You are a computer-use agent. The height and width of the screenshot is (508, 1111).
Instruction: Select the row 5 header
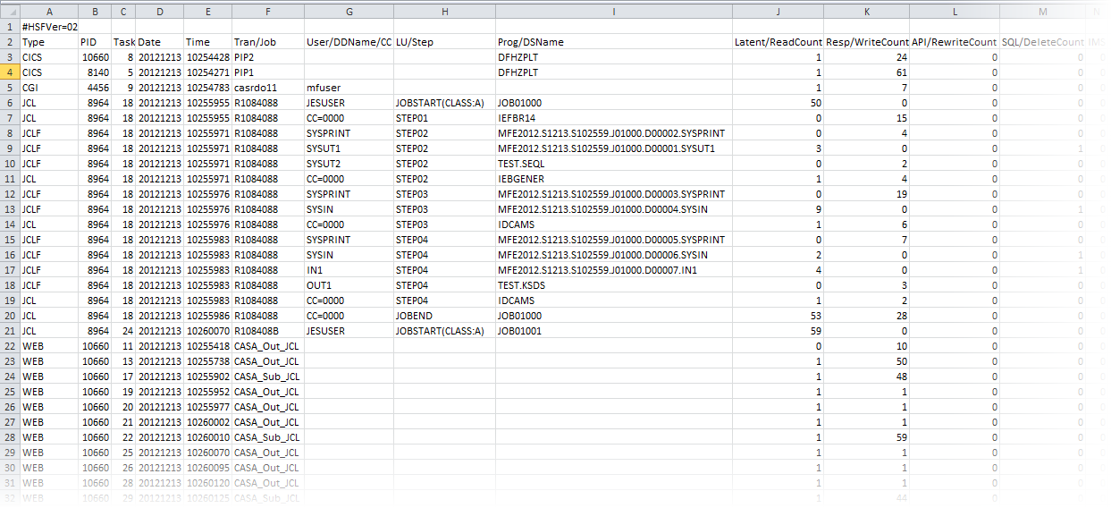pyautogui.click(x=9, y=88)
